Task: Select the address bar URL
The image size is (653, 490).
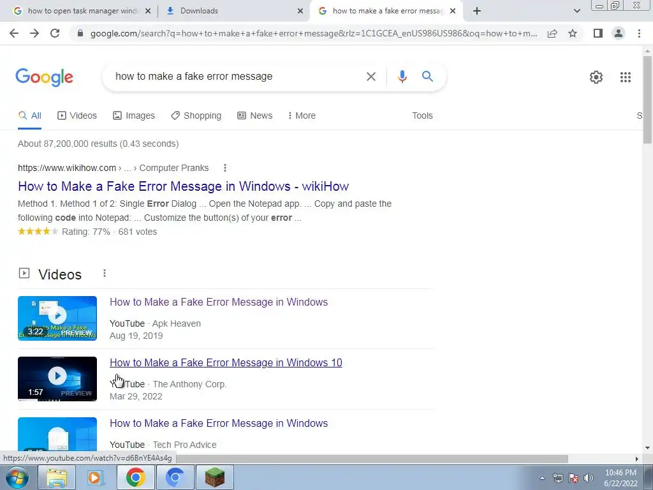Action: pos(313,33)
